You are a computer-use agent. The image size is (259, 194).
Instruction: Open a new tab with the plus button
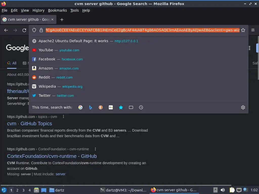62,20
